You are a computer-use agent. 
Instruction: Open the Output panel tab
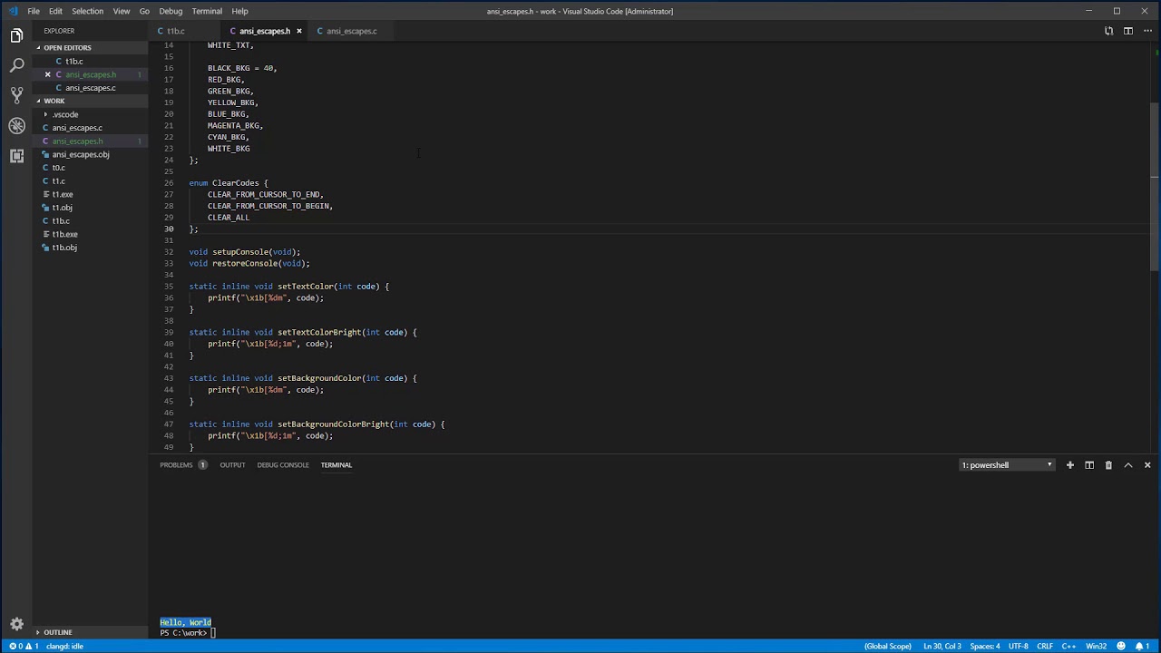(x=232, y=465)
